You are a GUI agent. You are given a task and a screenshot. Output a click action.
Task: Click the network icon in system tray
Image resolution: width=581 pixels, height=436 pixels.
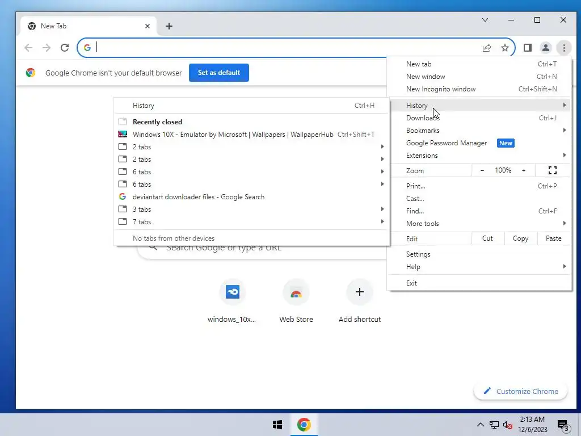coord(494,425)
